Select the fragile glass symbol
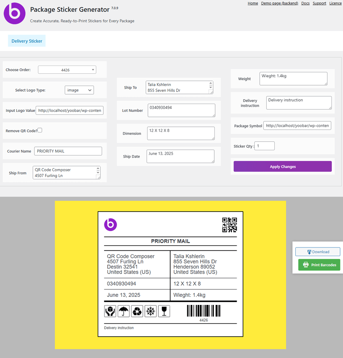This screenshot has height=358, width=343. coord(164,311)
